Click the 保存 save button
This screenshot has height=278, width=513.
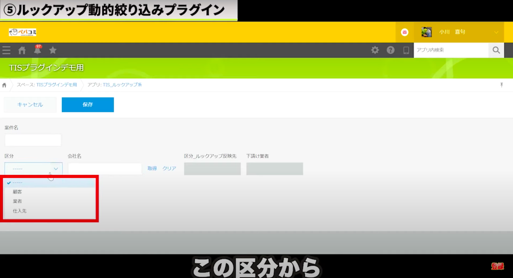point(88,105)
